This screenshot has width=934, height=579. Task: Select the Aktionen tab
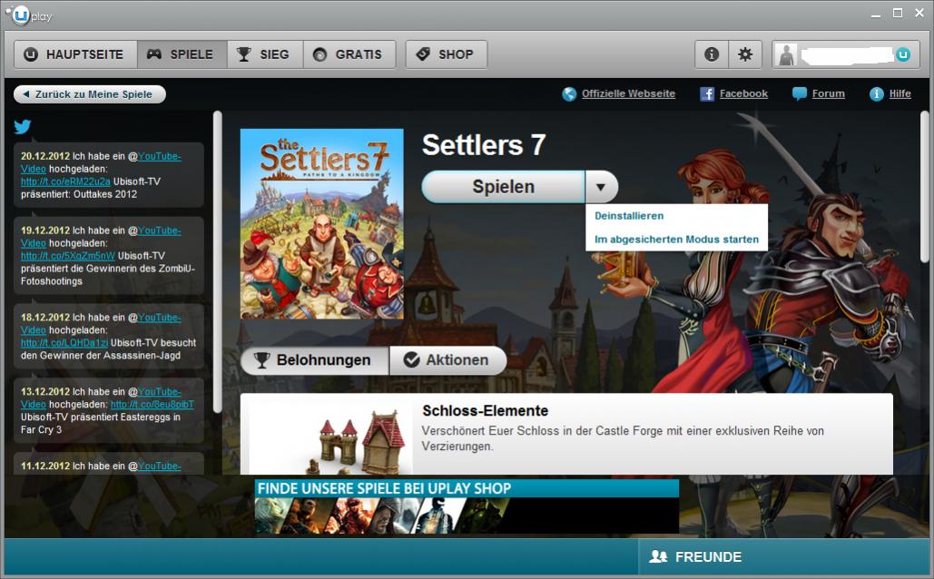point(448,360)
